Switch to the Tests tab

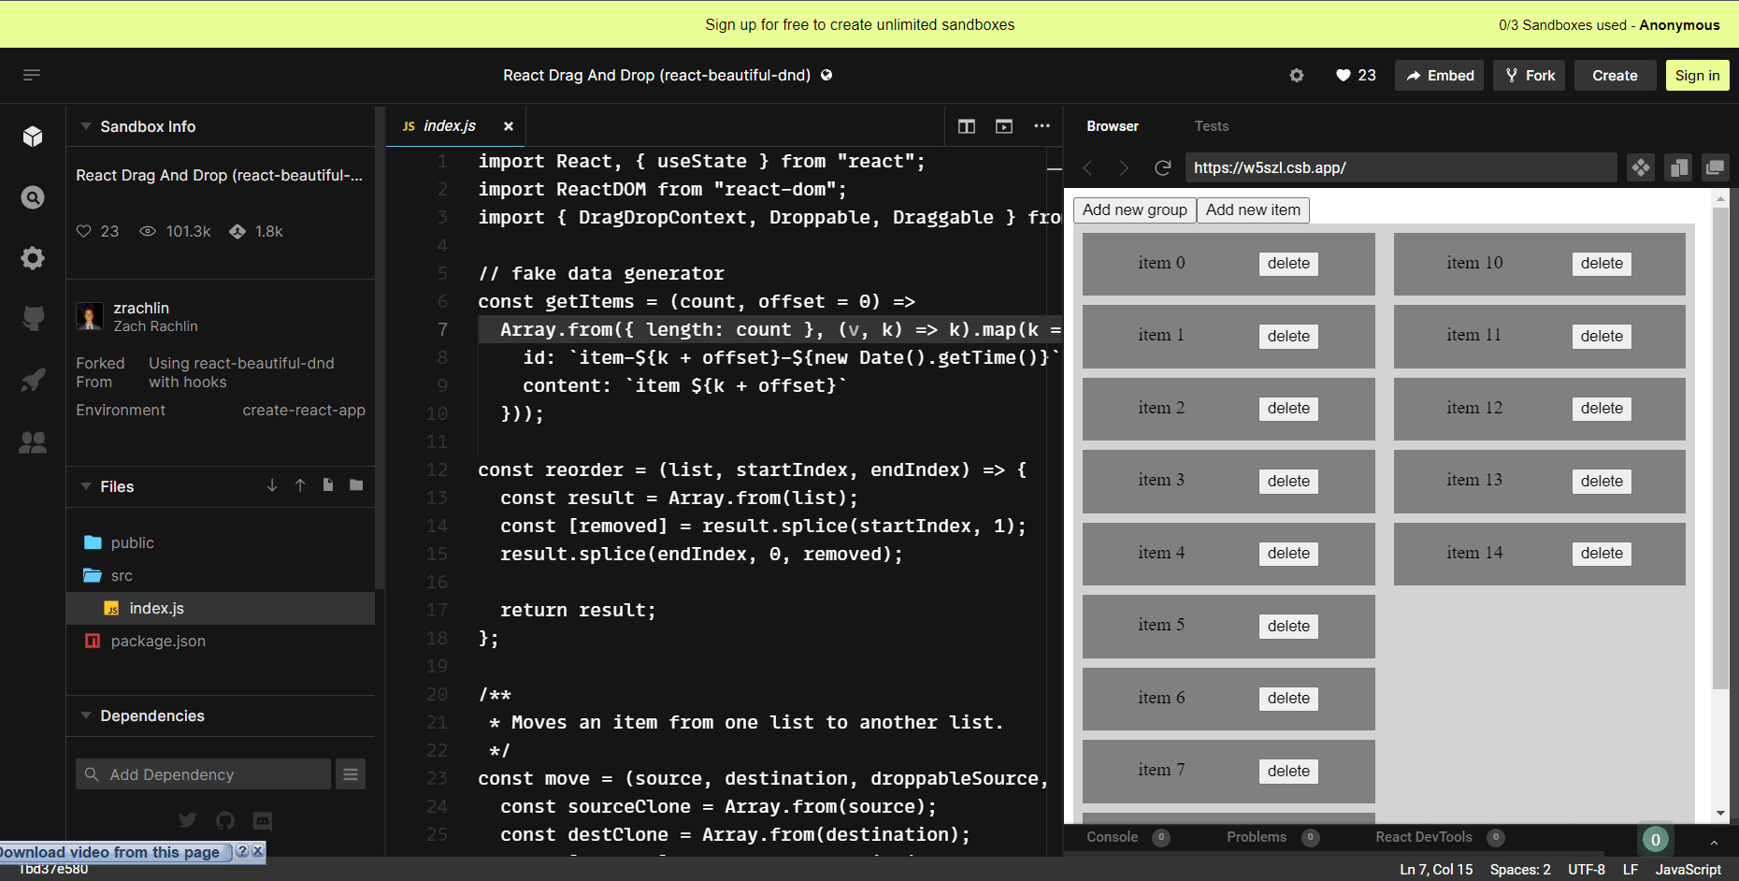pyautogui.click(x=1212, y=126)
